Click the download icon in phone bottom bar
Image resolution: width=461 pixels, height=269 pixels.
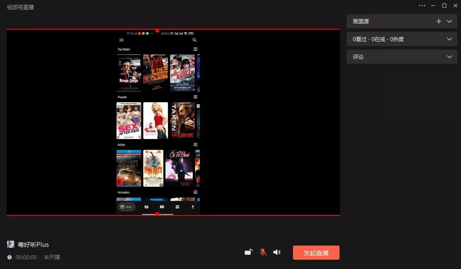[193, 207]
